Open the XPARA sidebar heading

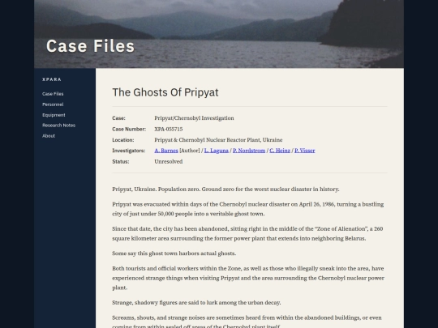[x=52, y=79]
